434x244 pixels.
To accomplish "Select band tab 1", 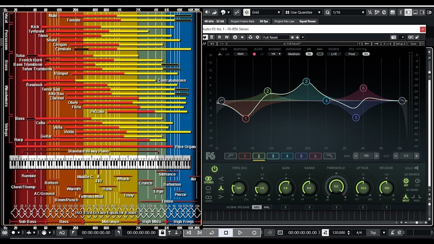I will pyautogui.click(x=245, y=156).
